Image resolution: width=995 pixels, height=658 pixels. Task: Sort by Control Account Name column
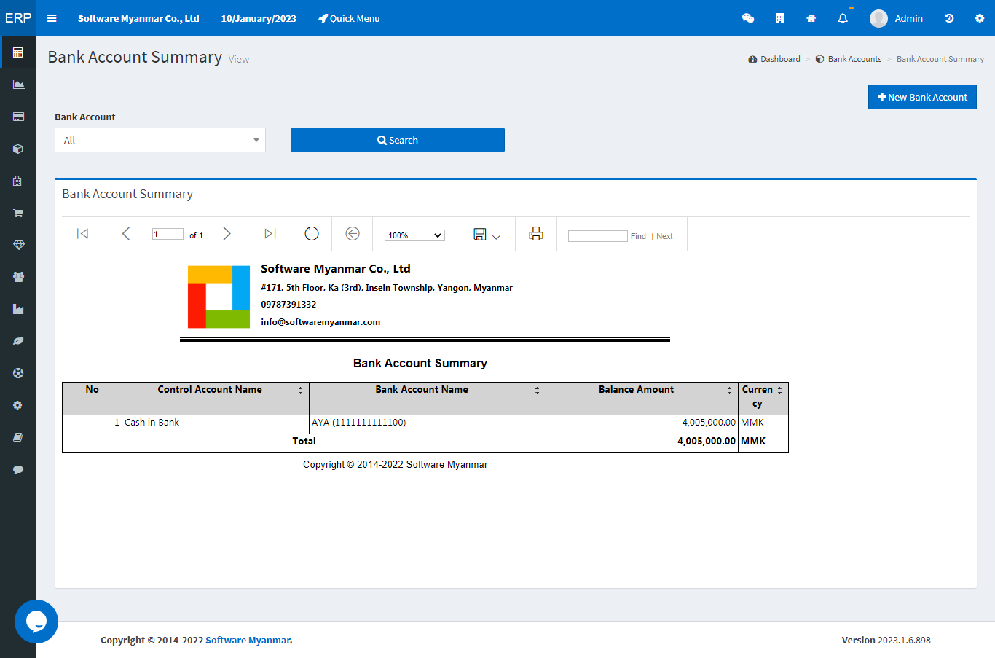[300, 391]
